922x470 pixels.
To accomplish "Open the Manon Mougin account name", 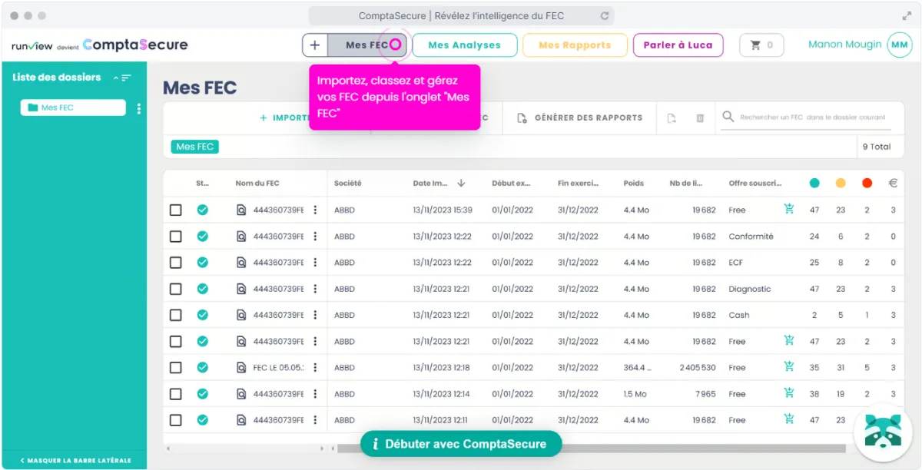I will (x=844, y=45).
